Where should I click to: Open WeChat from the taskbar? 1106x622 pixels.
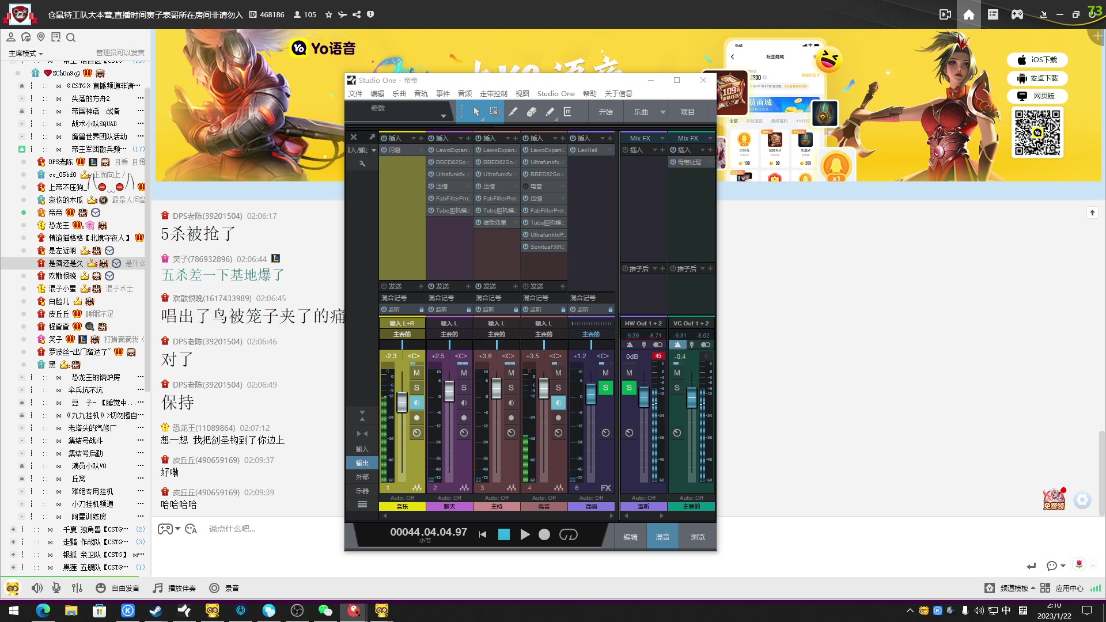pos(325,610)
